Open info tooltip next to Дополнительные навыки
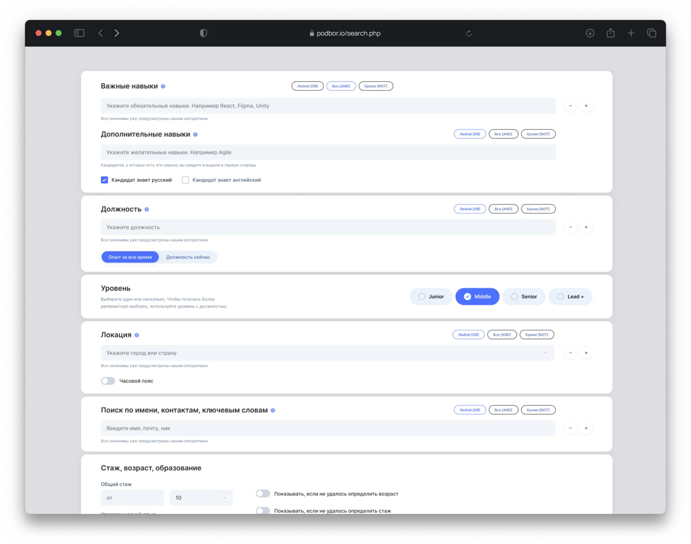691x544 pixels. click(x=195, y=134)
